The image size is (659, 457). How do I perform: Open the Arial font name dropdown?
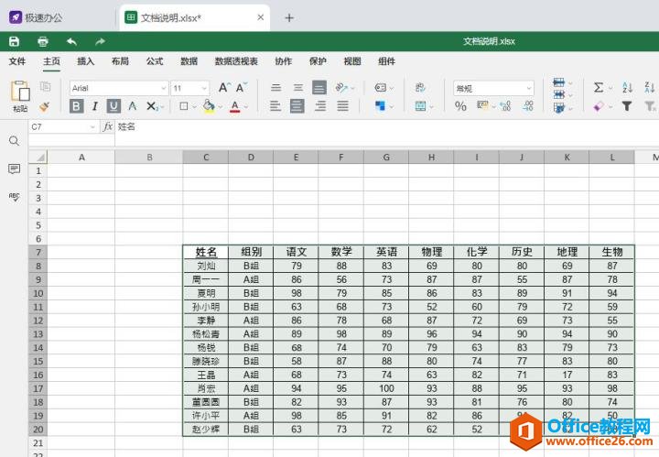pos(118,87)
